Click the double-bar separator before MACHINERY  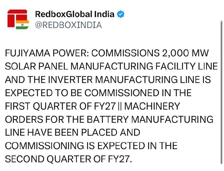[120, 106]
